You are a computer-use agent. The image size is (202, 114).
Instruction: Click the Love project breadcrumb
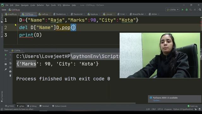(4, 10)
